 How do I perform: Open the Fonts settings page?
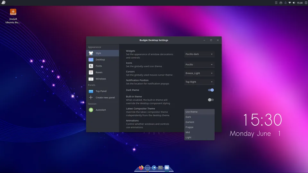[103, 66]
